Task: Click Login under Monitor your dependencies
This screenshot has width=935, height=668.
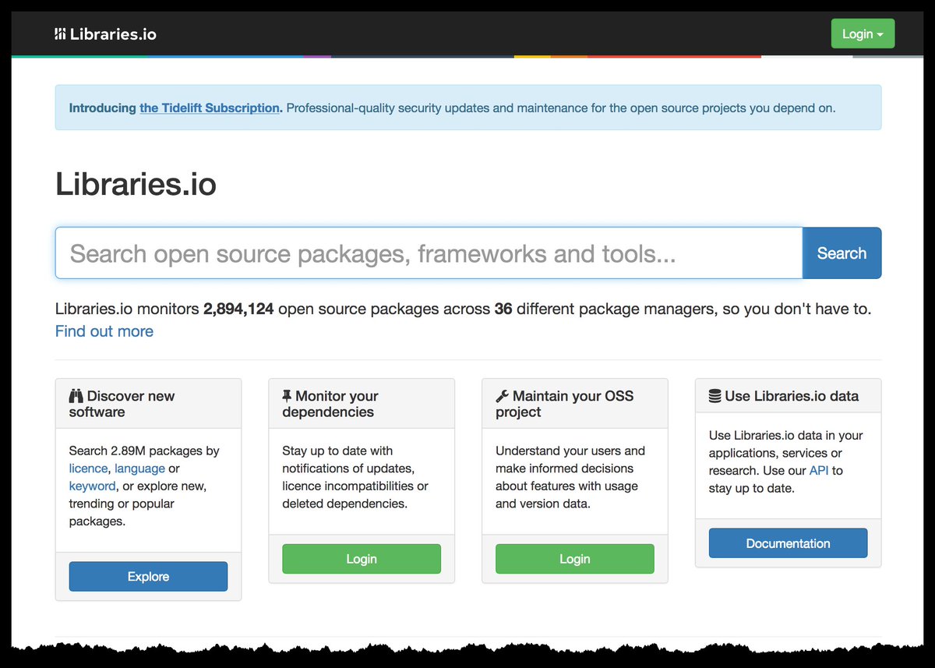Action: 362,559
